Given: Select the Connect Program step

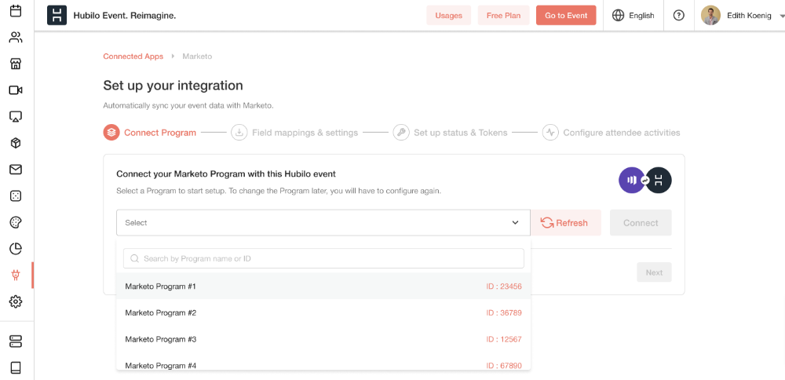Looking at the screenshot, I should coord(150,133).
